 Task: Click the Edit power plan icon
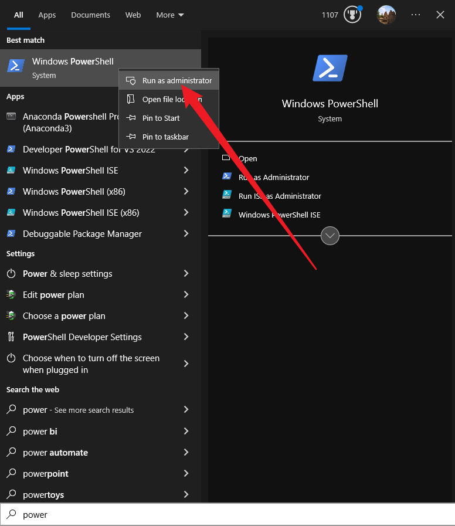pos(11,295)
